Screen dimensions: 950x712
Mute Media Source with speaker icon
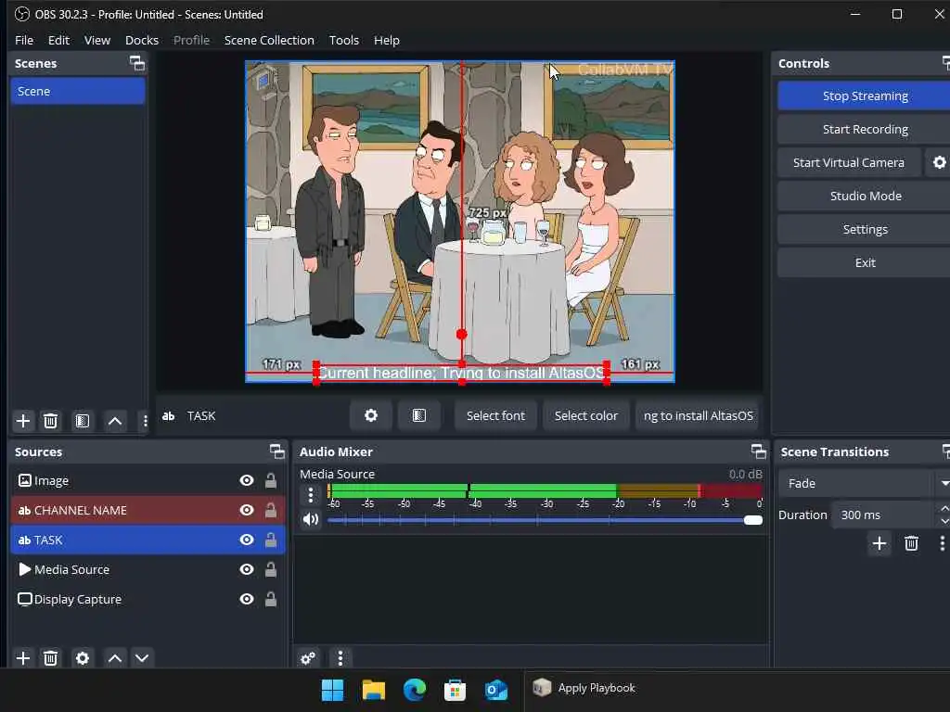311,519
